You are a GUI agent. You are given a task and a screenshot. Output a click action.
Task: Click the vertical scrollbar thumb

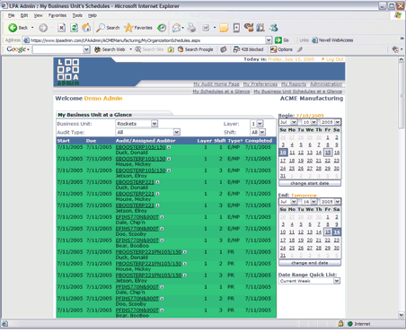pyautogui.click(x=402, y=96)
